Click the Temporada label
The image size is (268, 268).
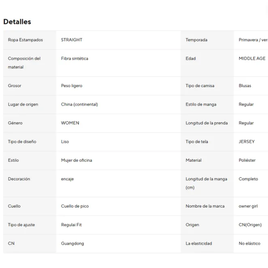196,40
